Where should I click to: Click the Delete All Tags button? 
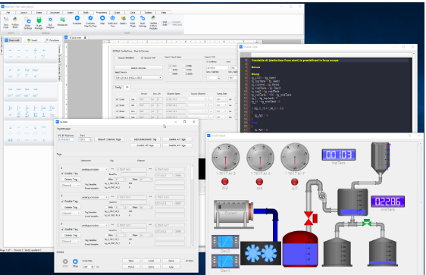(x=177, y=139)
